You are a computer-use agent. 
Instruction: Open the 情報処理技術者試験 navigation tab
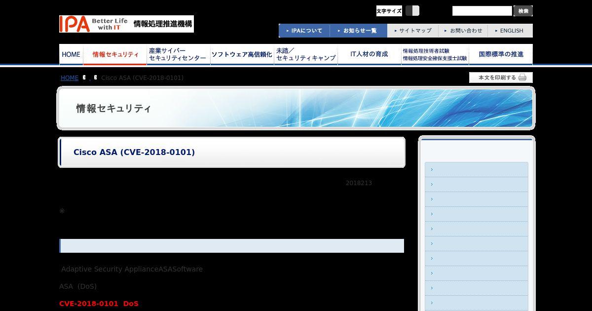pyautogui.click(x=435, y=54)
